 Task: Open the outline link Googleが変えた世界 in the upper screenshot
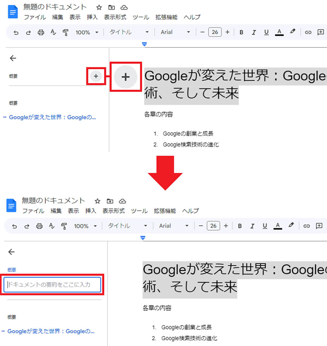(52, 117)
